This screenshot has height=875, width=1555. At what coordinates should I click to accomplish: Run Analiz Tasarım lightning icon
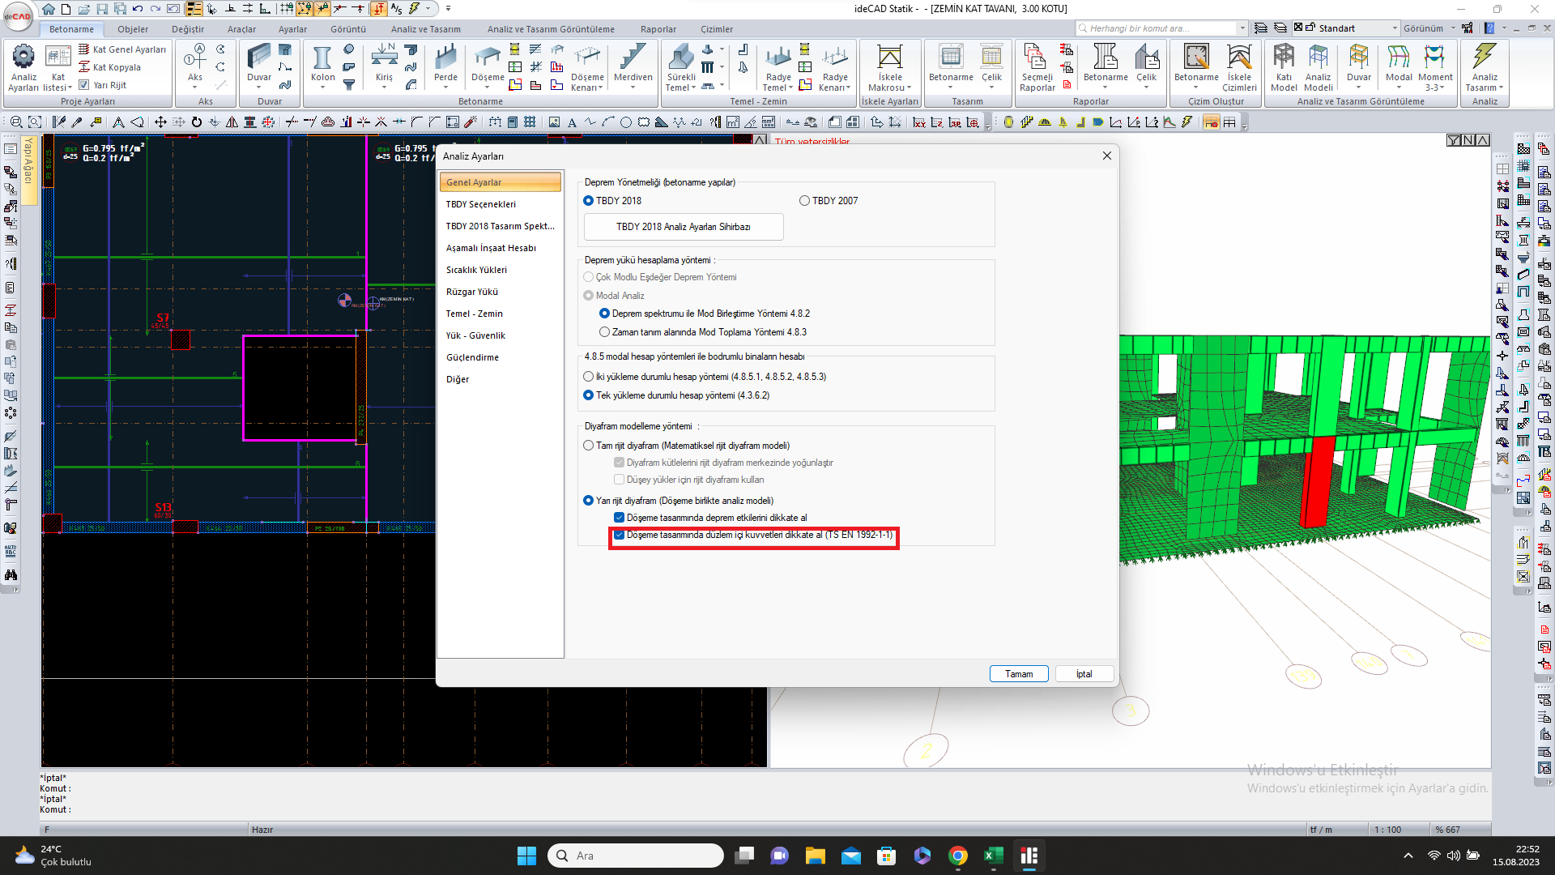click(1485, 58)
